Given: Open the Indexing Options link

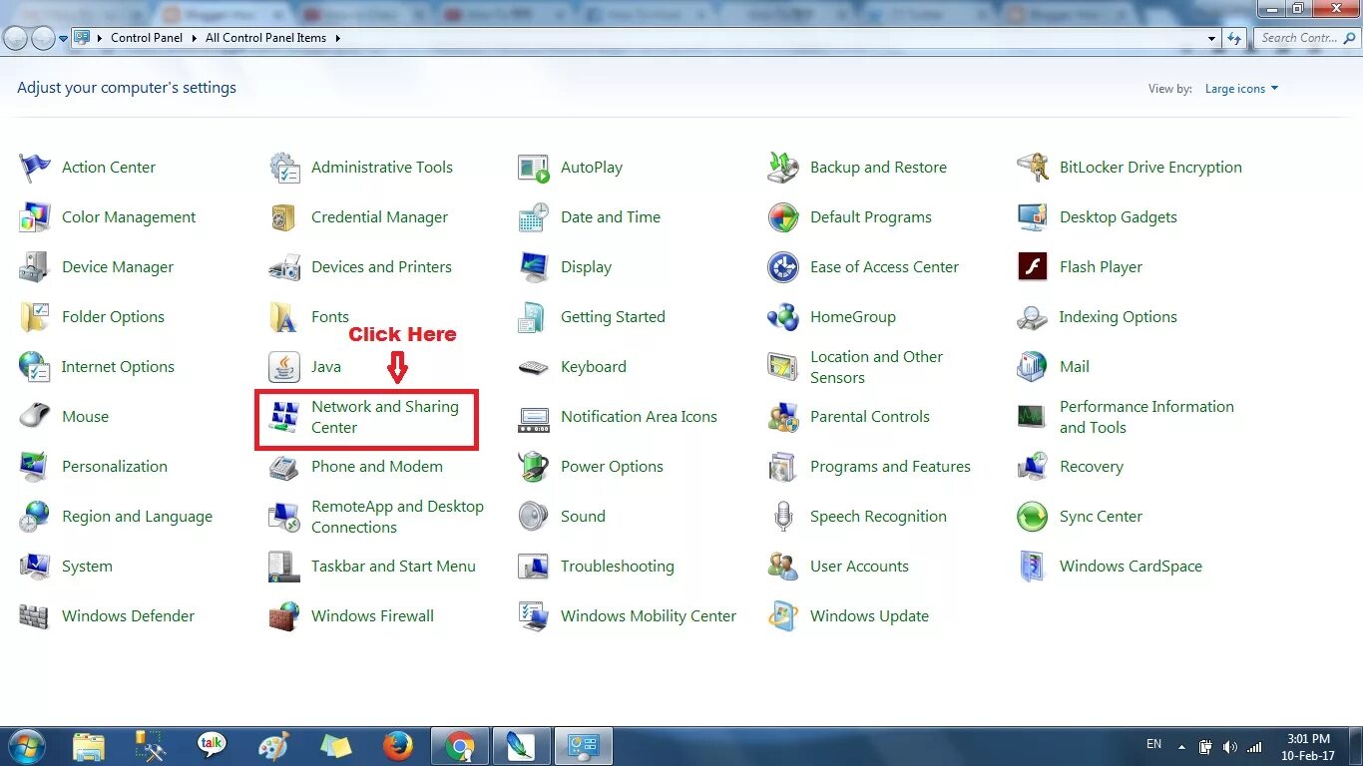Looking at the screenshot, I should pyautogui.click(x=1118, y=317).
